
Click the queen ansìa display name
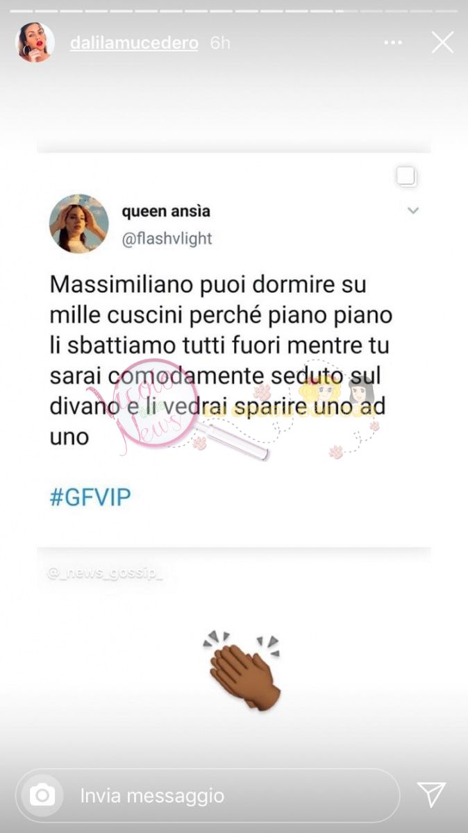[165, 210]
